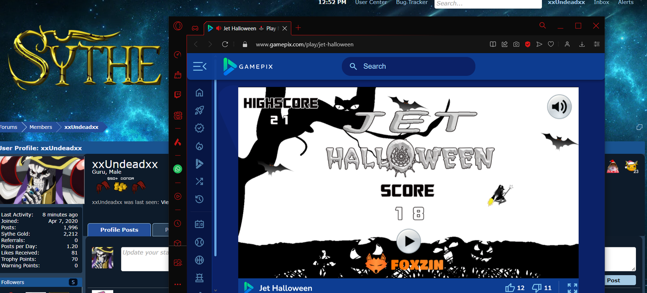Click the Sythe forum search box

click(x=488, y=4)
